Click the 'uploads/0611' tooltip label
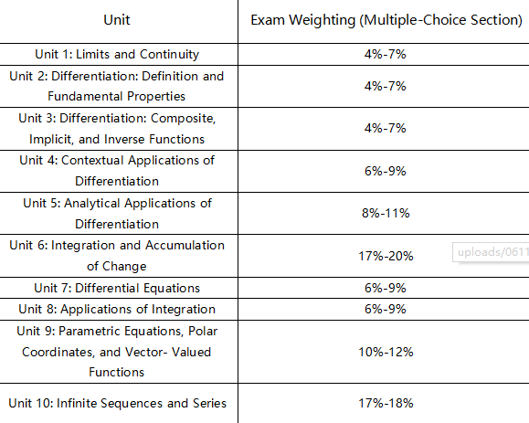This screenshot has height=423, width=529. (491, 252)
